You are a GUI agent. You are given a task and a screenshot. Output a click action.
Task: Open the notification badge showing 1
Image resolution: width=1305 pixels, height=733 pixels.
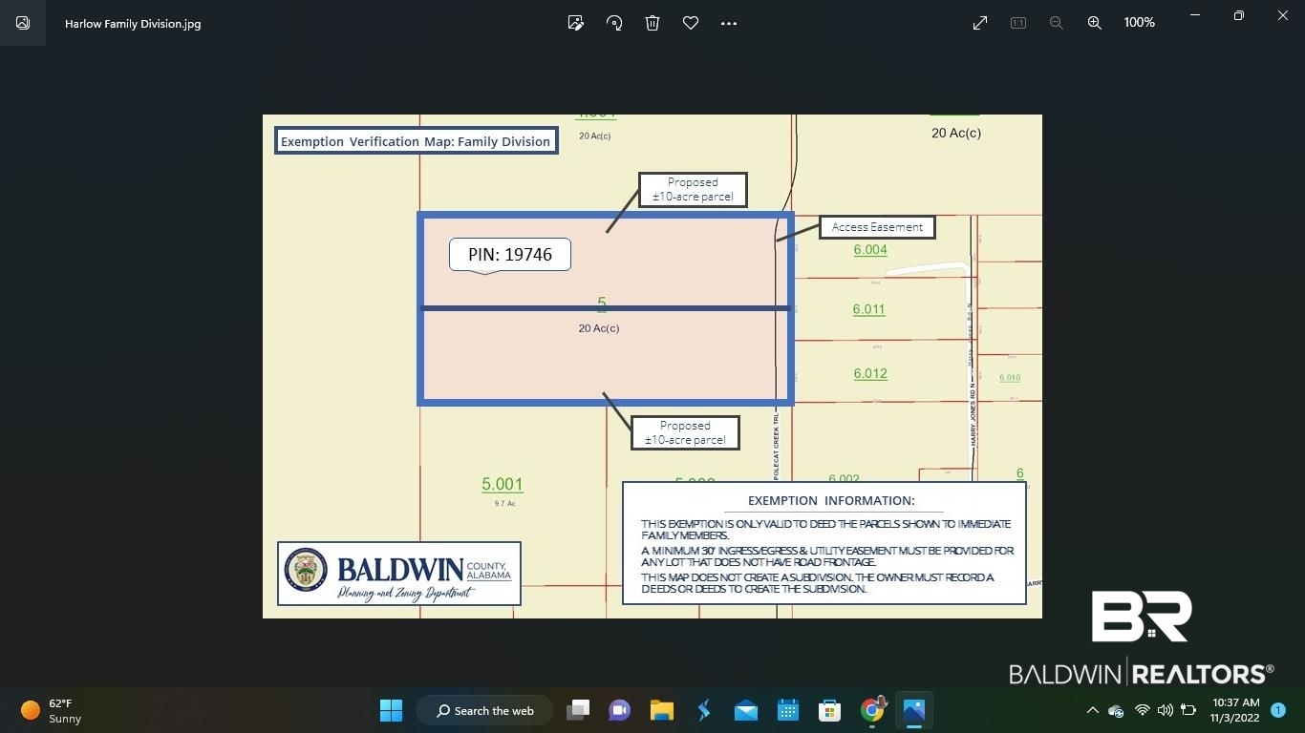click(1278, 710)
